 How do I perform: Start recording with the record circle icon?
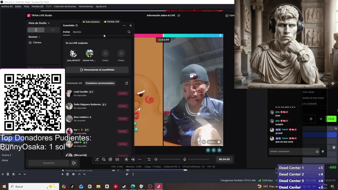(x=126, y=159)
